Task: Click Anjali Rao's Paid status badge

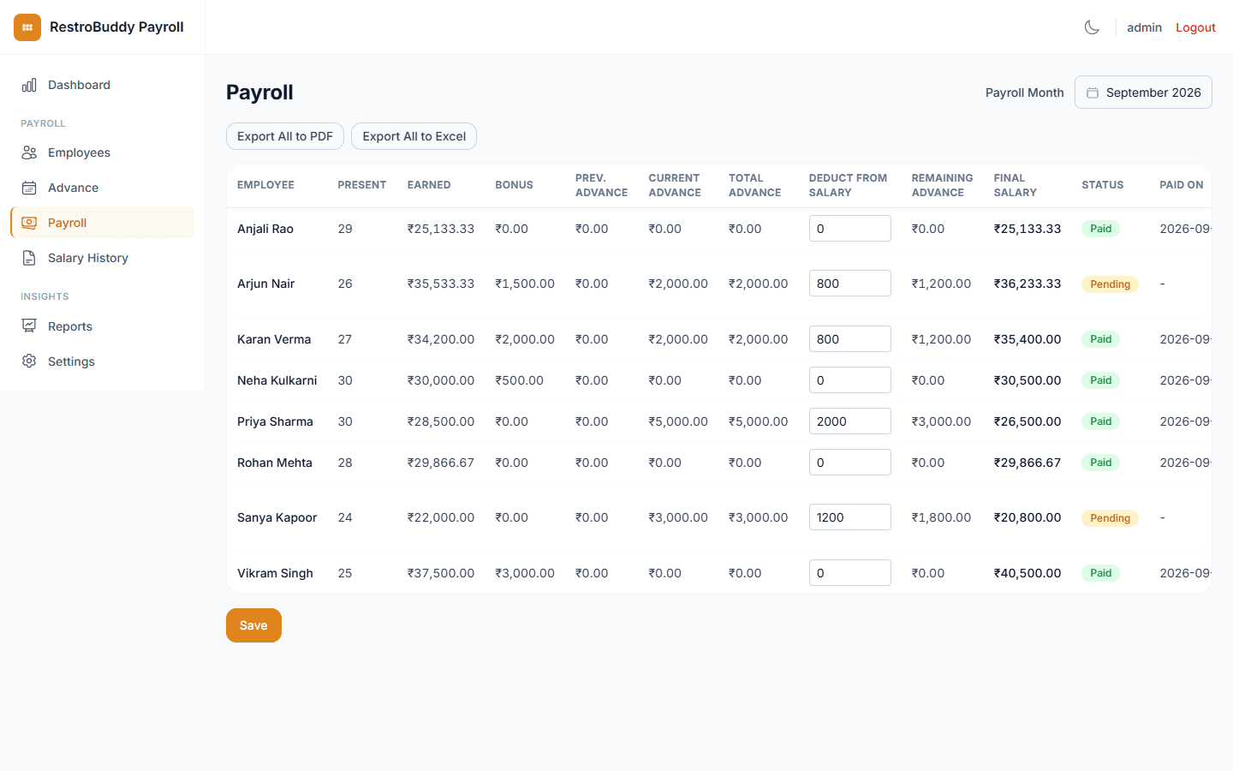Action: pyautogui.click(x=1101, y=229)
